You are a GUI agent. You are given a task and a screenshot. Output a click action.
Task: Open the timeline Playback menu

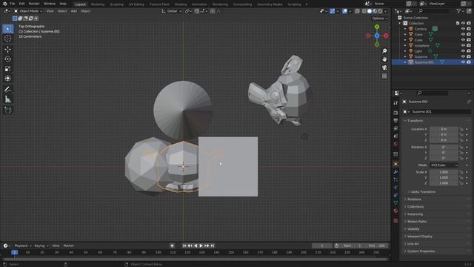pyautogui.click(x=23, y=245)
